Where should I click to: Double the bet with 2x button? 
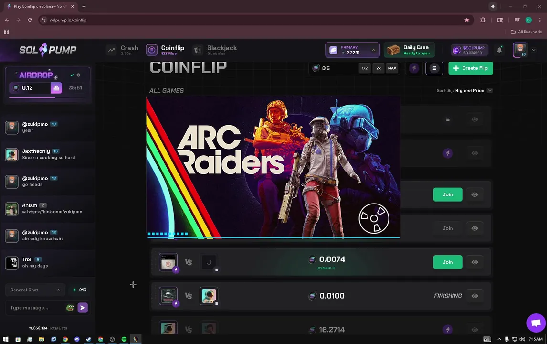pyautogui.click(x=379, y=68)
